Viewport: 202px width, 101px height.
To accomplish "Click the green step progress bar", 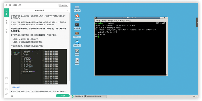I will coord(18,93).
